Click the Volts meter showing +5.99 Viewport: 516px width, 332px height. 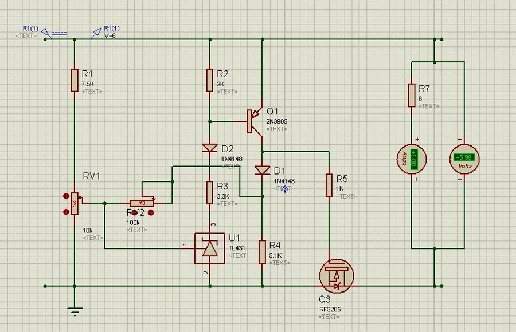pyautogui.click(x=463, y=159)
